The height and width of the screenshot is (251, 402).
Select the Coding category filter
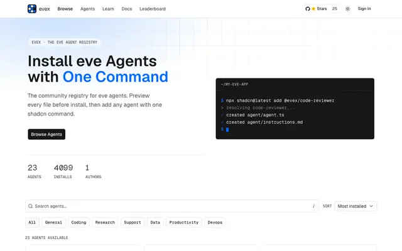click(x=79, y=222)
